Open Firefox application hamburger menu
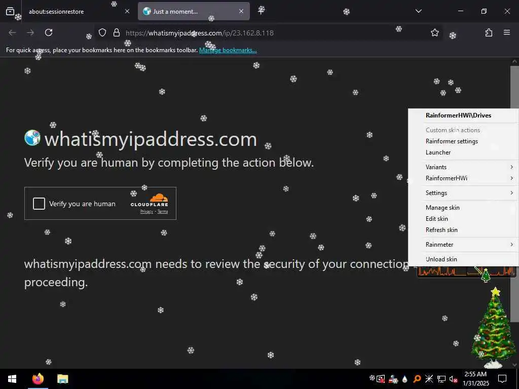The height and width of the screenshot is (389, 519). pos(507,32)
